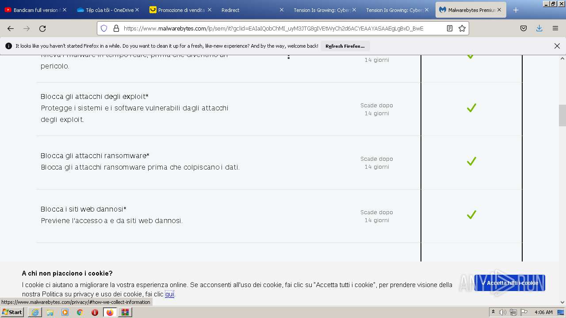Open the downloads panel
566x318 pixels.
(539, 28)
